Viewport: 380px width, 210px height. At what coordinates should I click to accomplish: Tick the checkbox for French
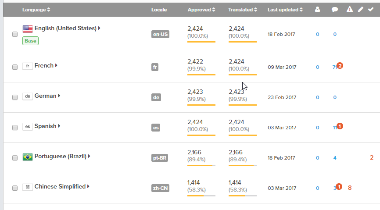(15, 67)
